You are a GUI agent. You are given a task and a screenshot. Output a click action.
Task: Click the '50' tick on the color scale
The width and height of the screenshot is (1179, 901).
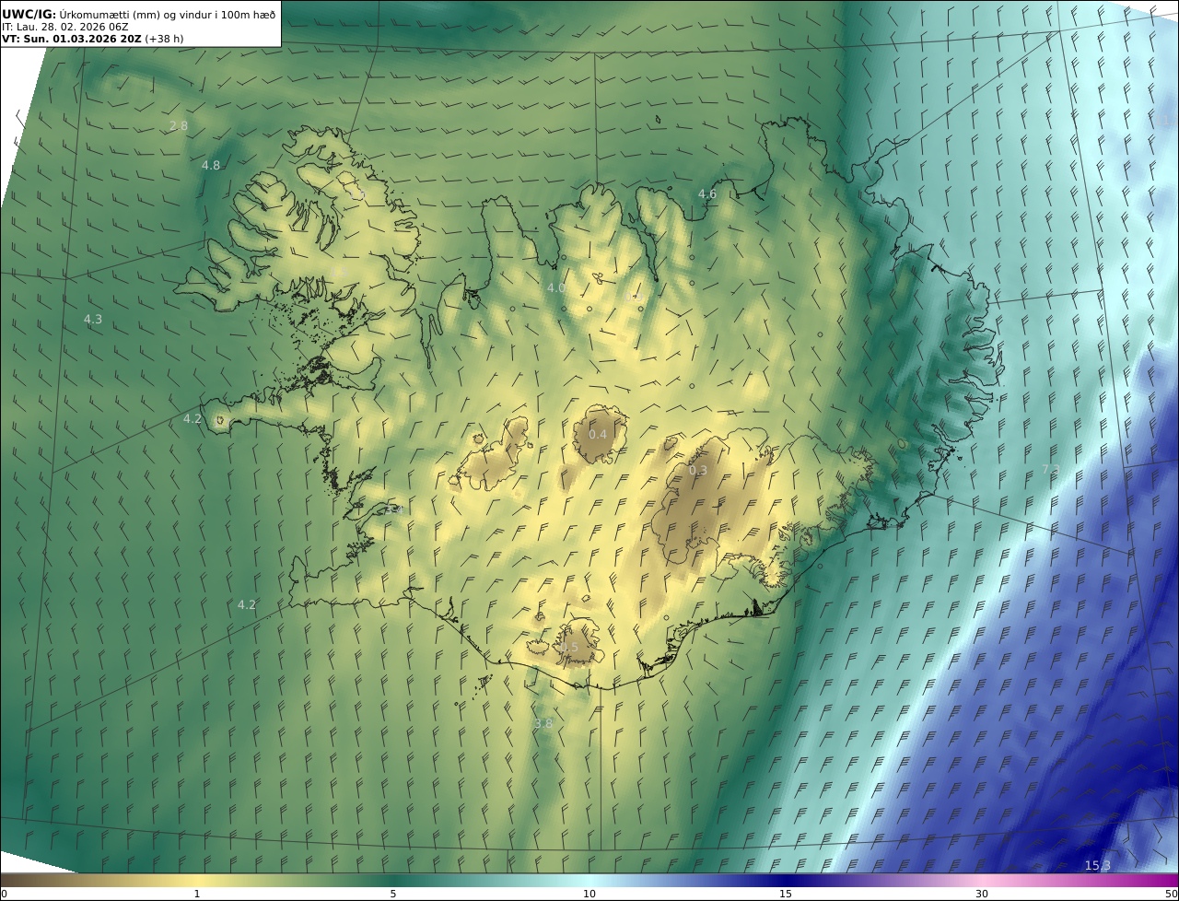point(1172,894)
